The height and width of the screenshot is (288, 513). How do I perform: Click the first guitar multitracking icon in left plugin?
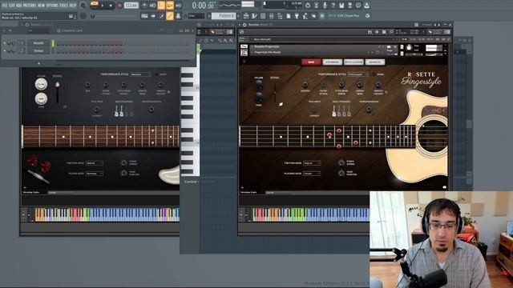(116, 111)
